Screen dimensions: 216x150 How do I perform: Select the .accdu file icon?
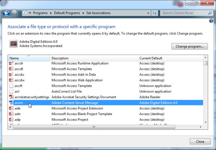click(x=11, y=74)
